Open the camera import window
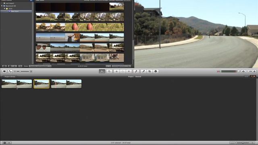 [x=4, y=71]
